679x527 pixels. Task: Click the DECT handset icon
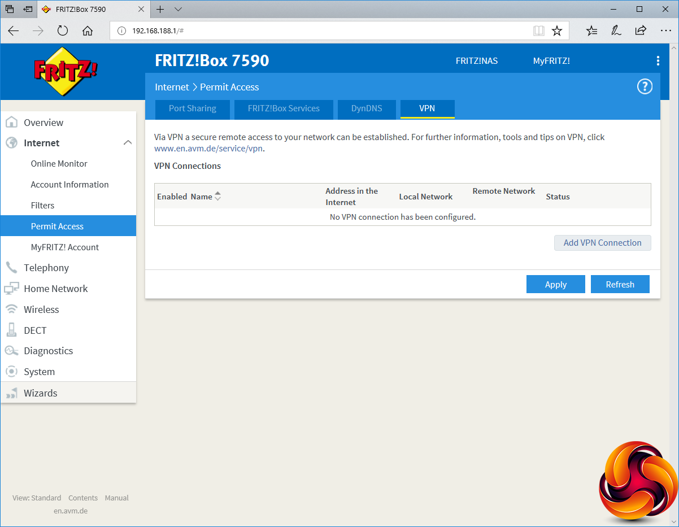pos(11,330)
